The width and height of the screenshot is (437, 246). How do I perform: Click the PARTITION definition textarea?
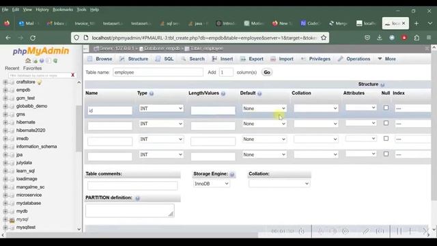(130, 210)
